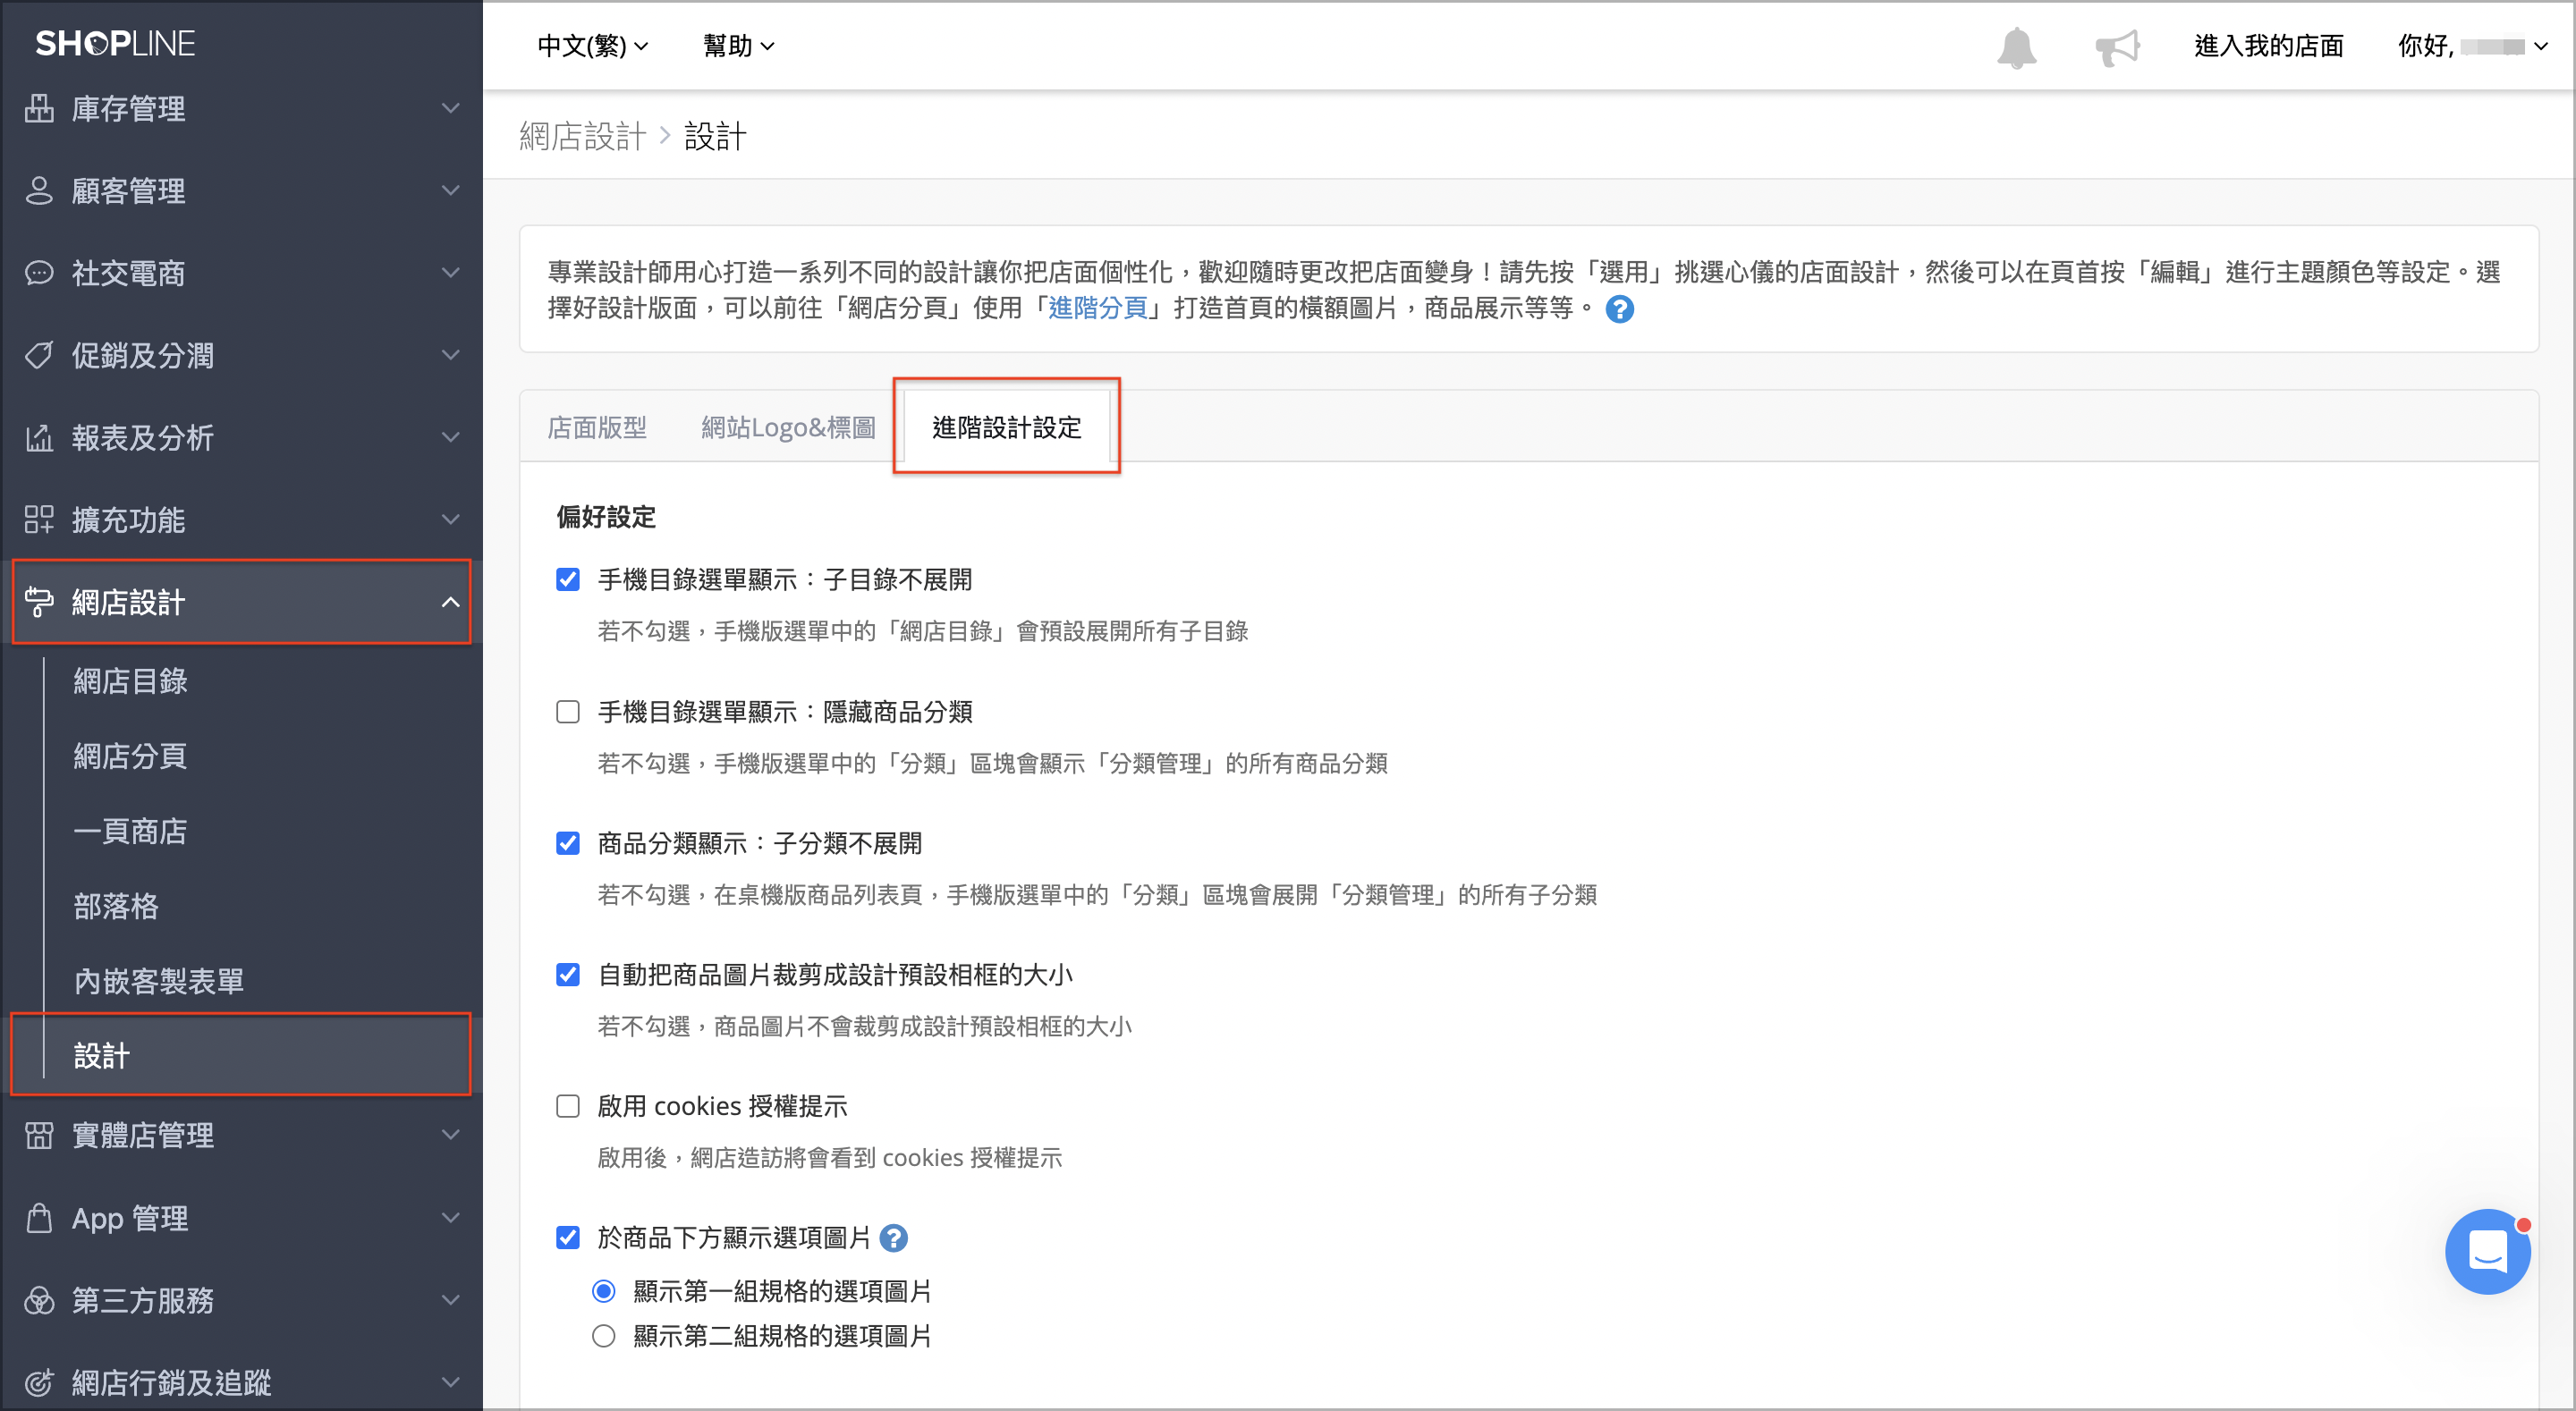Expand the 社交電商 chevron
2576x1411 pixels.
[451, 272]
